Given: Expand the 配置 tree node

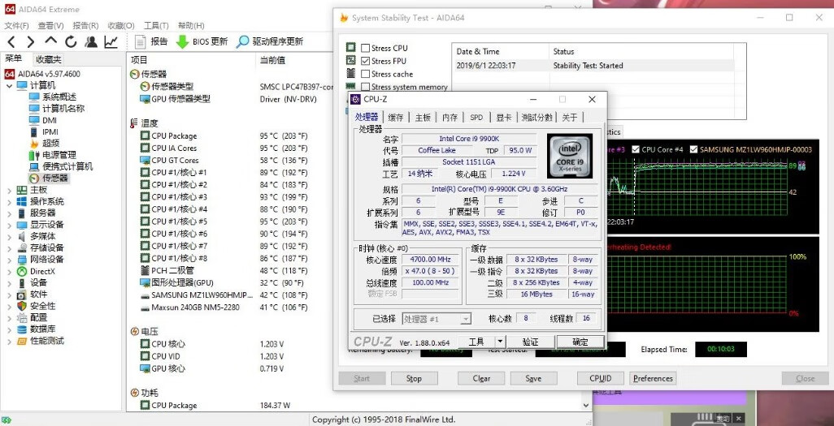Looking at the screenshot, I should point(9,317).
